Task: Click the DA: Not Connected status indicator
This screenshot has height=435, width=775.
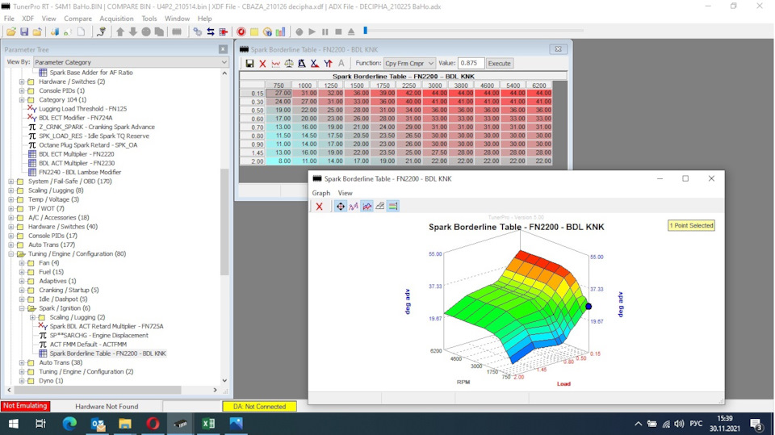Action: pos(259,406)
